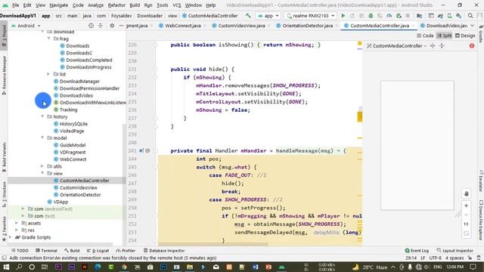Switch to OrientationDetector.java tab
The height and width of the screenshot is (272, 484).
coord(308,26)
